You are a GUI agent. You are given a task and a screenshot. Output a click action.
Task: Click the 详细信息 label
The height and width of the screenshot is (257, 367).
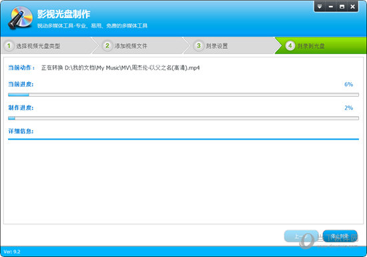pyautogui.click(x=21, y=132)
